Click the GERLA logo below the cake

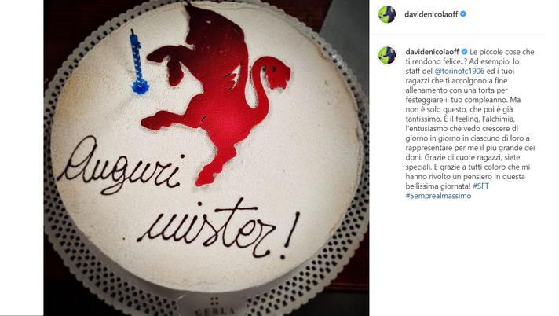(215, 307)
